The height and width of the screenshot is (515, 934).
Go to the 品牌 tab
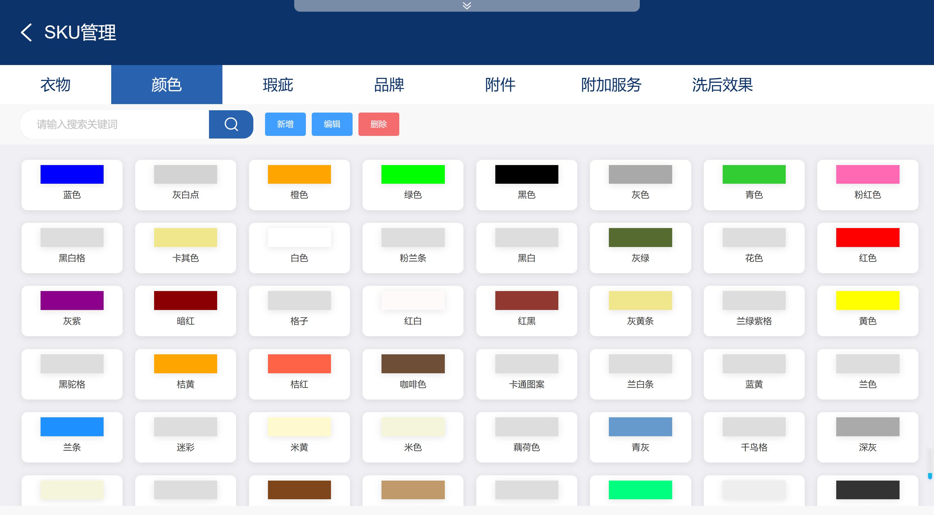point(389,85)
